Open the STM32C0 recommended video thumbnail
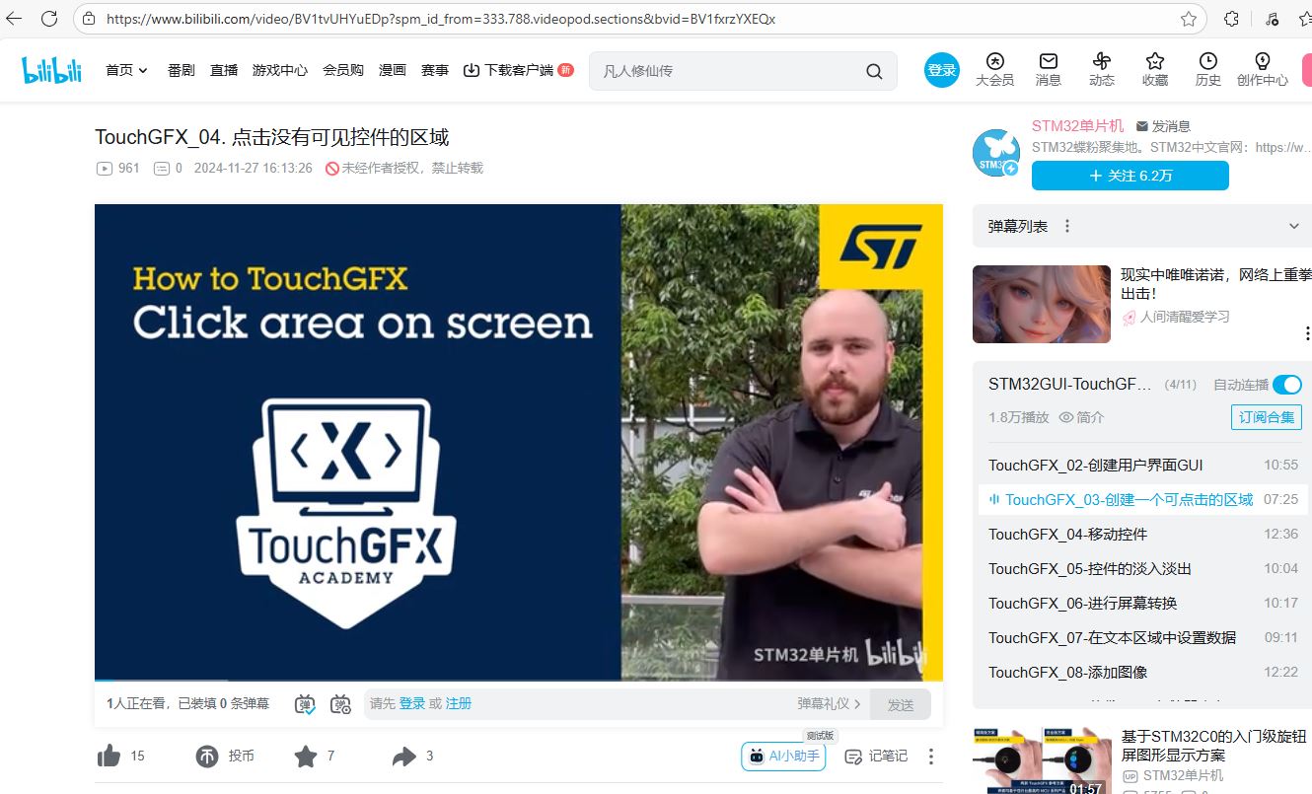Screen dimensions: 1312x794 1042,761
